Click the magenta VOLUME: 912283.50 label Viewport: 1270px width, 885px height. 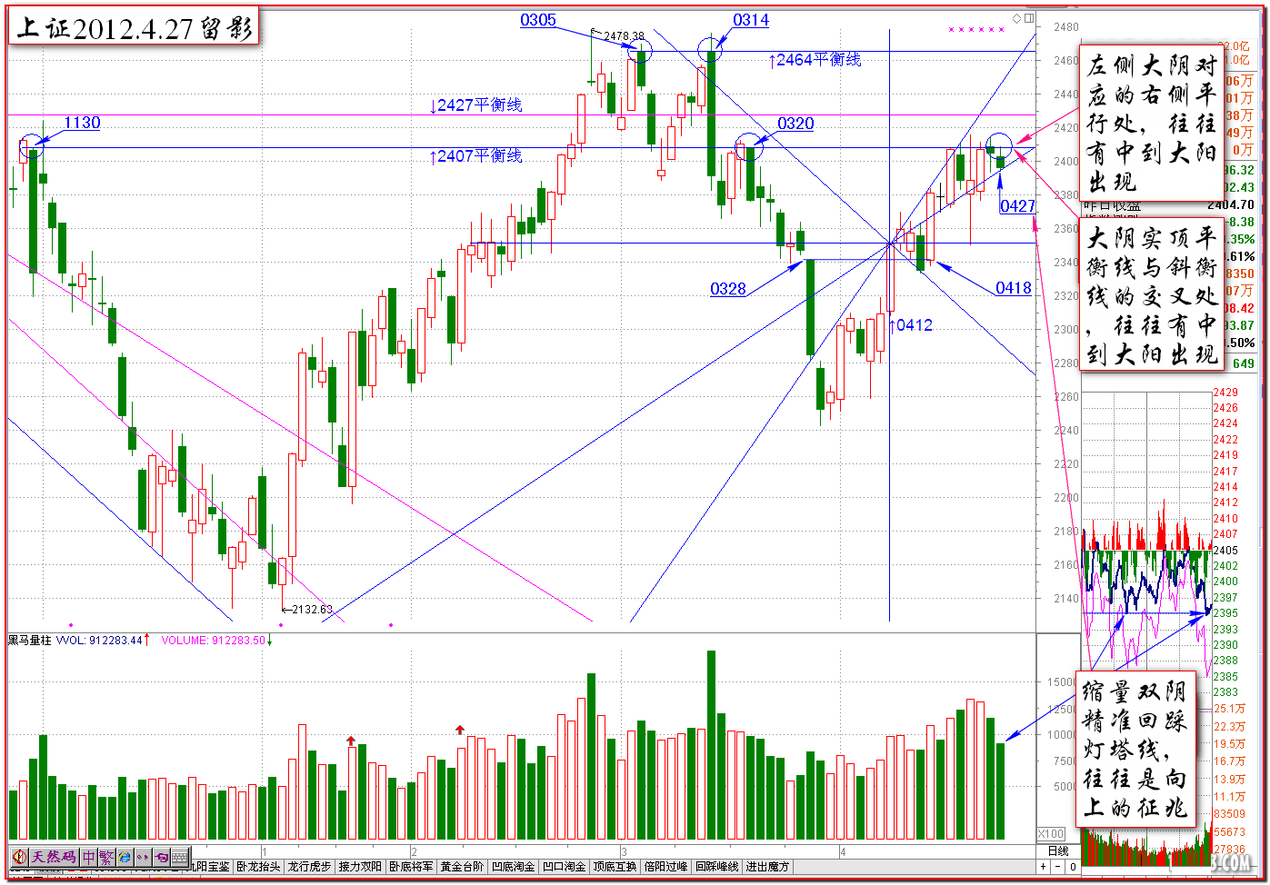tap(214, 641)
